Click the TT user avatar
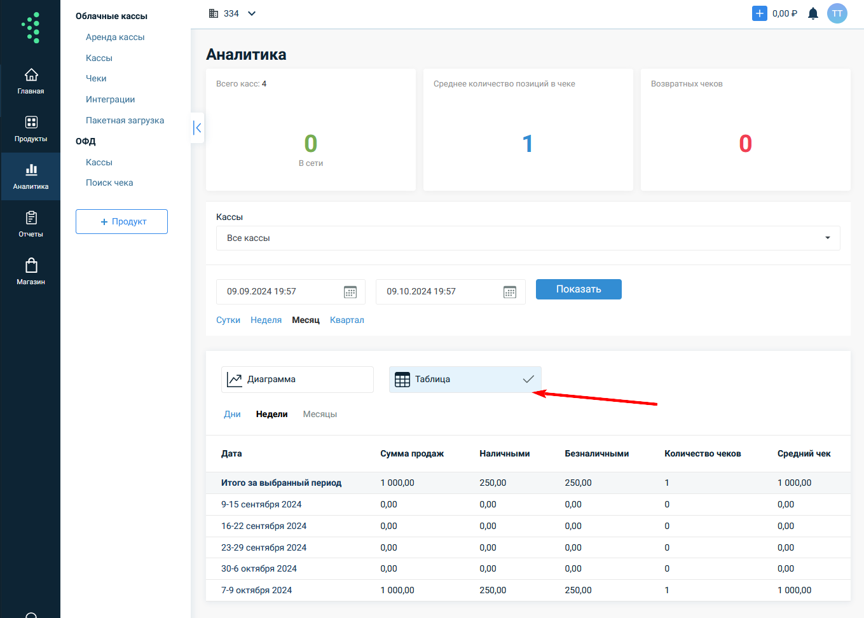 (x=837, y=13)
